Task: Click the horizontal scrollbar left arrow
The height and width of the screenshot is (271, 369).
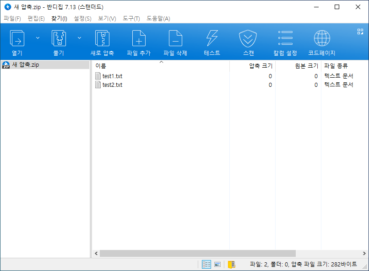Action: point(96,253)
